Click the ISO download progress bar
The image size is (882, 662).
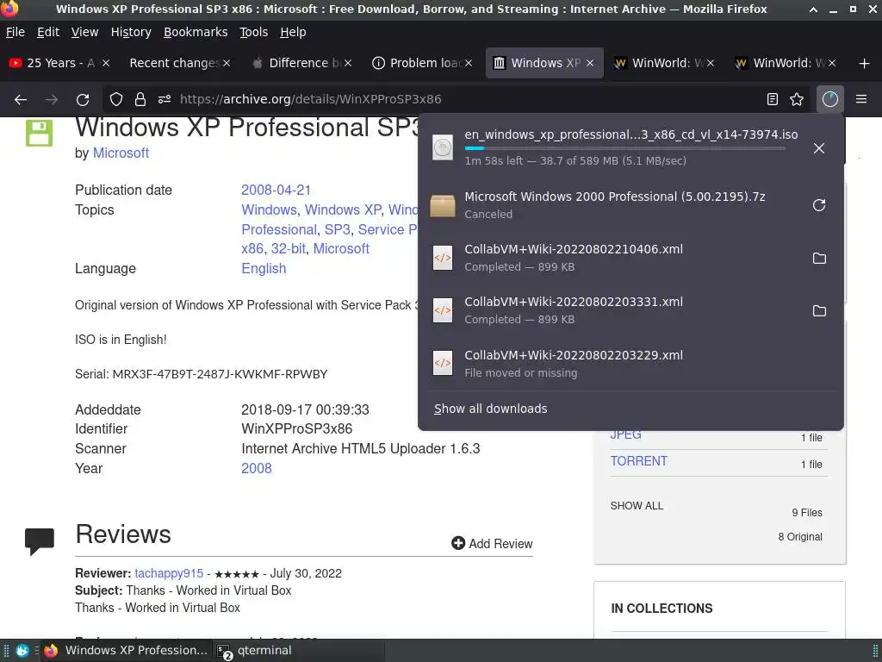[625, 148]
